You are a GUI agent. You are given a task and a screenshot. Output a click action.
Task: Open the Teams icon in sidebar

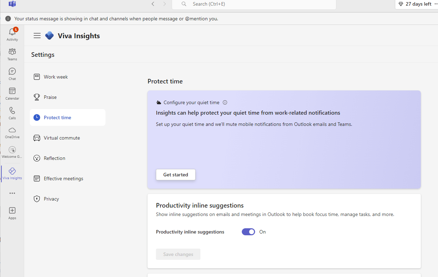(x=12, y=52)
